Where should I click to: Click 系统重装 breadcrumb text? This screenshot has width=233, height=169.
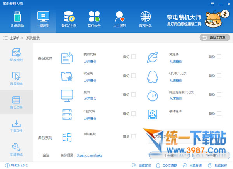coord(33,38)
